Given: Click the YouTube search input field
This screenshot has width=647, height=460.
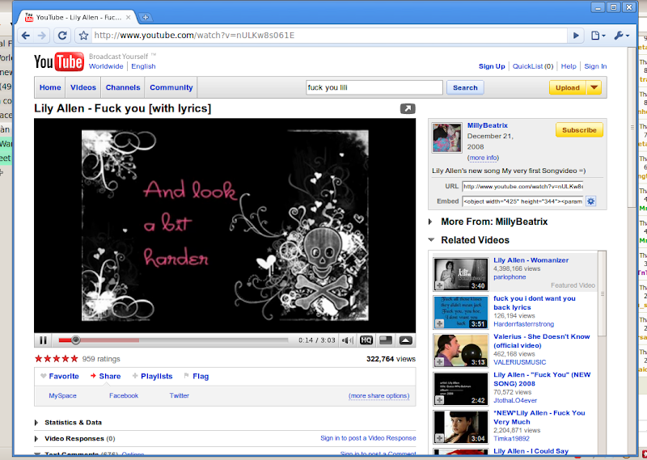Looking at the screenshot, I should [x=374, y=87].
